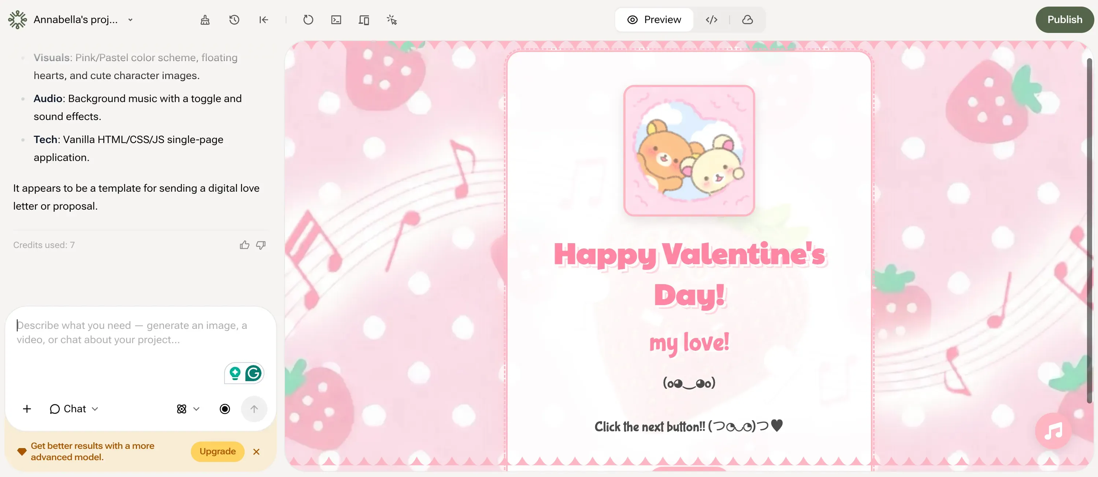Give the response a thumbs up
1098x477 pixels.
click(244, 245)
